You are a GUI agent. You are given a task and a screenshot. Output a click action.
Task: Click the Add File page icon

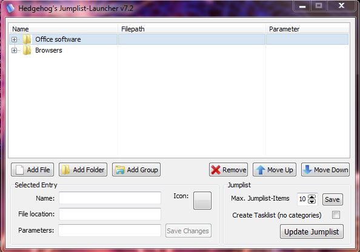pyautogui.click(x=19, y=170)
